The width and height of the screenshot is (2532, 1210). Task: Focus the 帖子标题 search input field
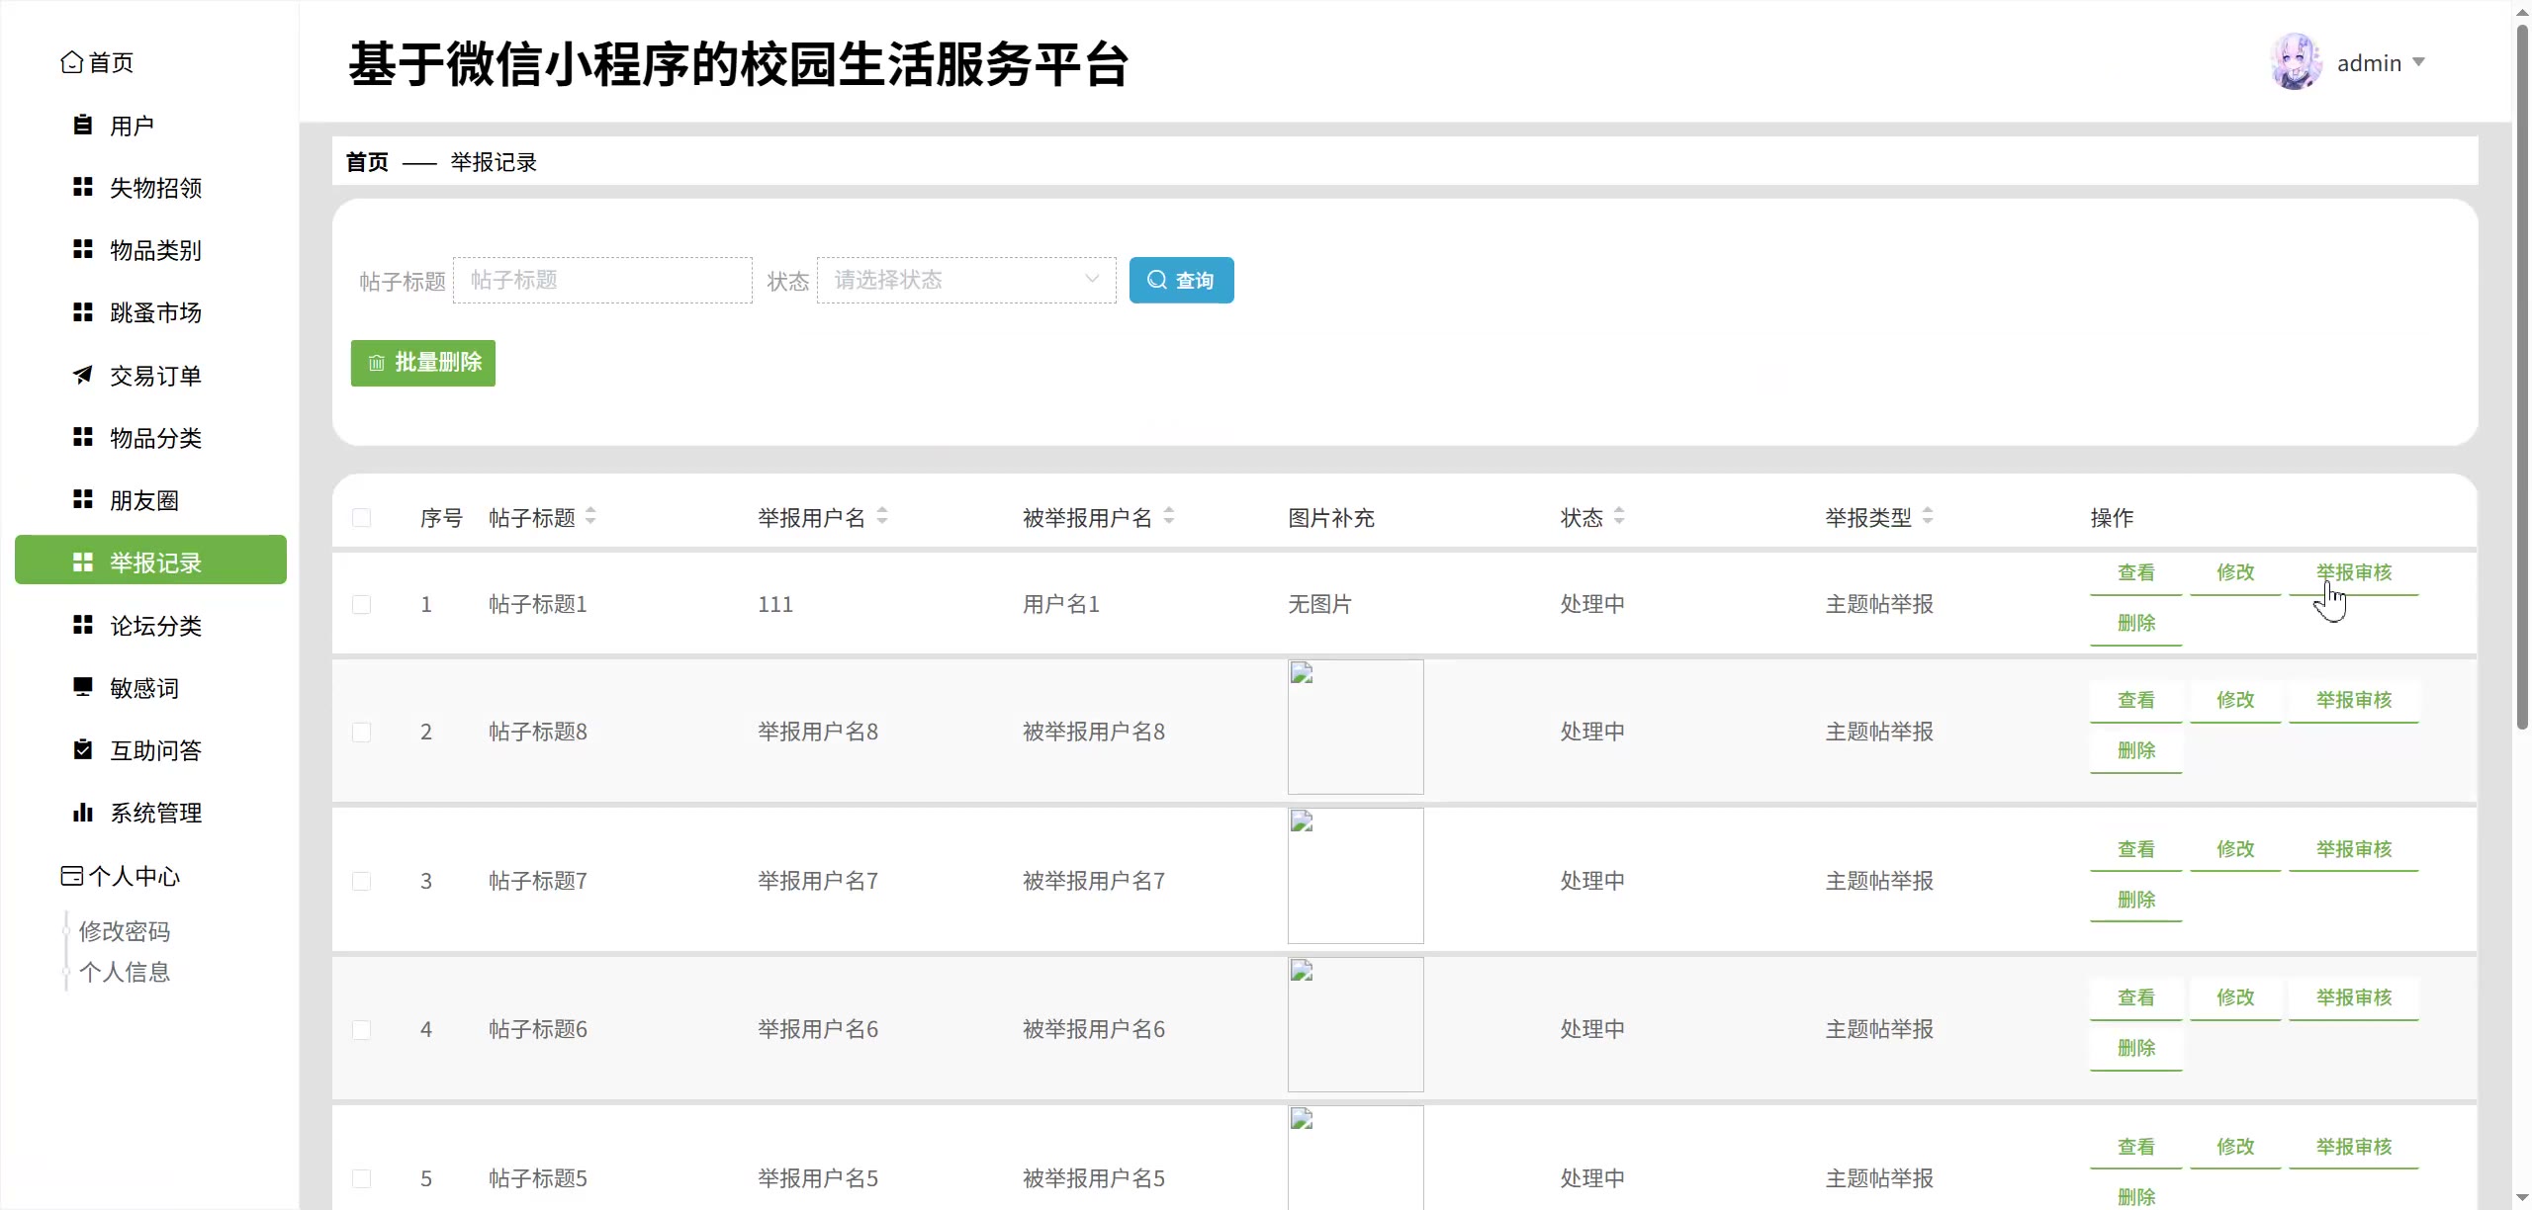[602, 280]
